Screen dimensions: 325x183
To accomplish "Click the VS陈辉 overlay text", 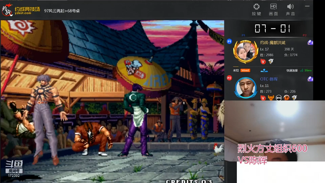I will pos(252,160).
